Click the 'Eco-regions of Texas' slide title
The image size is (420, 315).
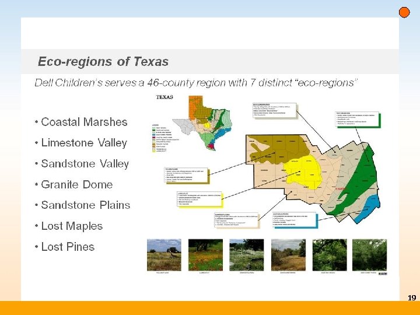103,61
